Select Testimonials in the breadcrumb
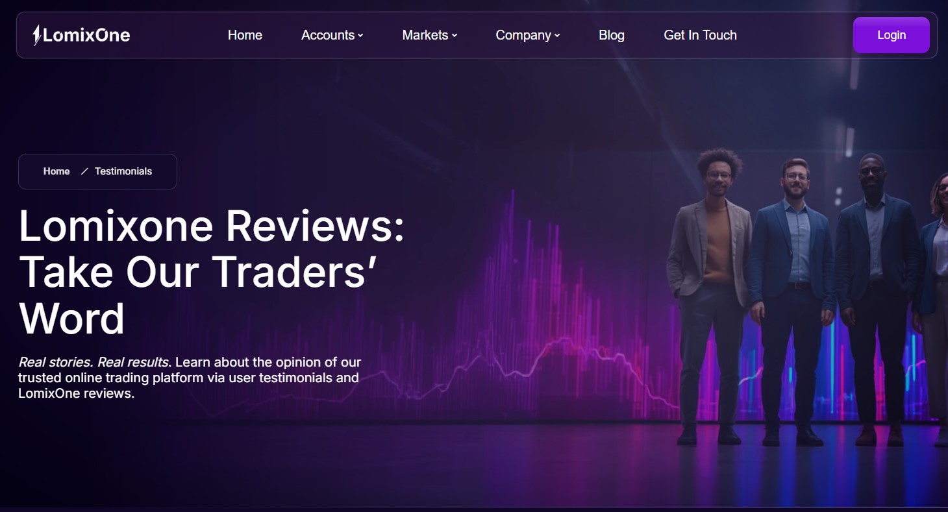The width and height of the screenshot is (948, 512). point(123,171)
